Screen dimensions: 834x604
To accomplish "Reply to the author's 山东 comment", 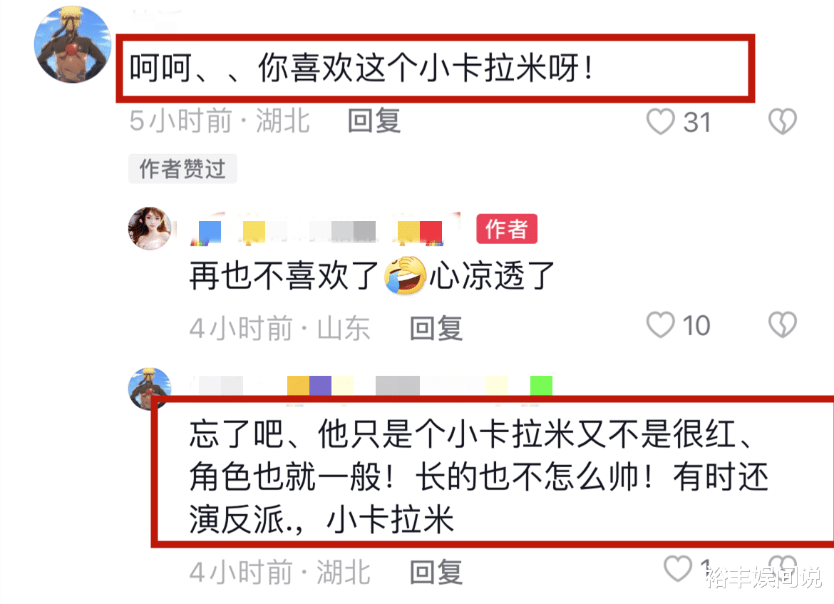I will pyautogui.click(x=436, y=328).
